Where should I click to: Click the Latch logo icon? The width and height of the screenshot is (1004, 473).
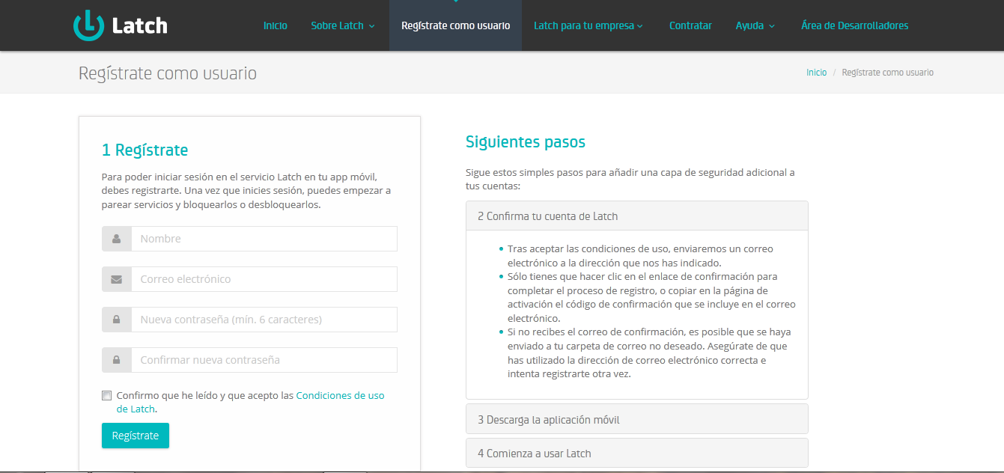[88, 25]
